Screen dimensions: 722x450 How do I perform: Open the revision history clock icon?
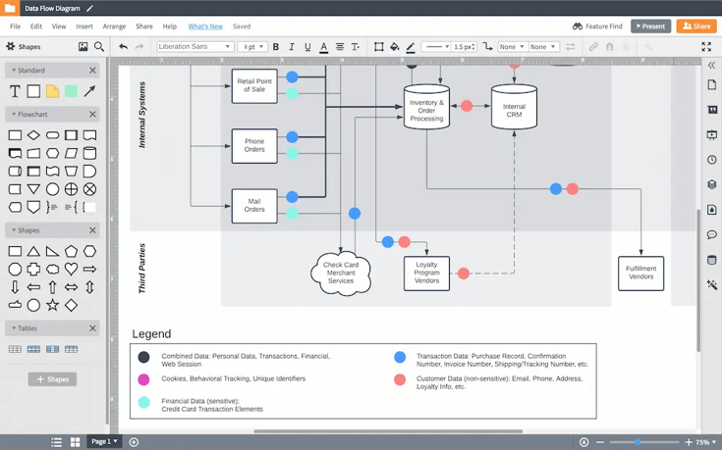pyautogui.click(x=712, y=160)
